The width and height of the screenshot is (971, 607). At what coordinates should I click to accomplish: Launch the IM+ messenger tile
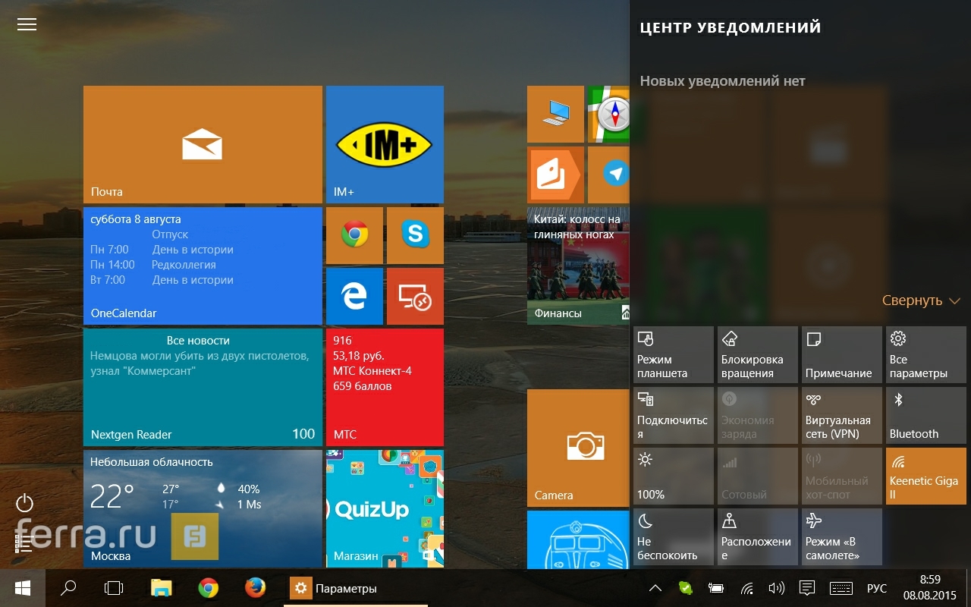385,144
